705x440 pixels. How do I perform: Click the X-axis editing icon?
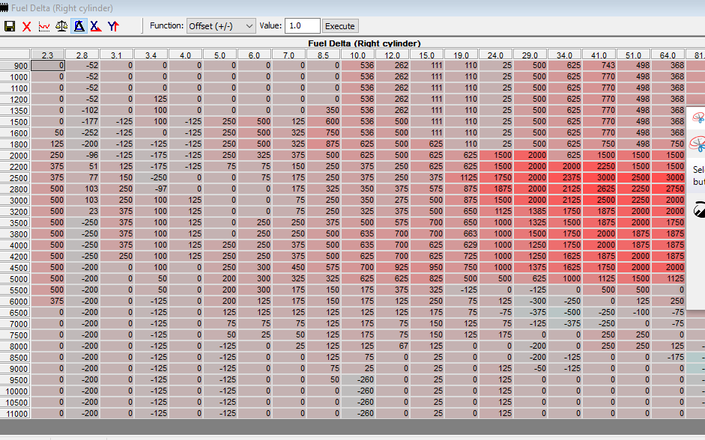(x=96, y=26)
